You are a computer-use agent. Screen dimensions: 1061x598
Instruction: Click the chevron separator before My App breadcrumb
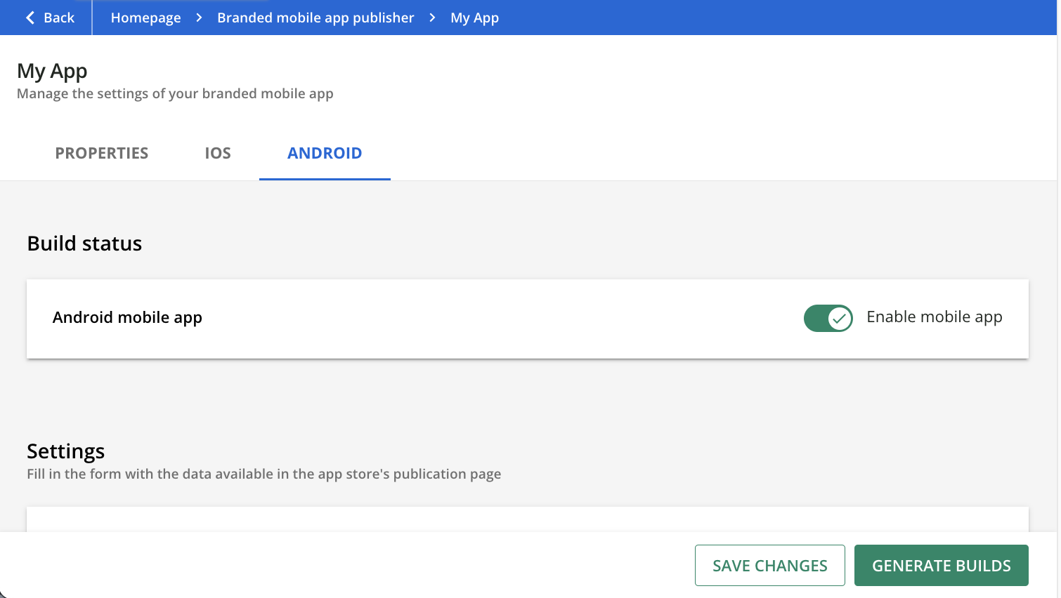432,18
